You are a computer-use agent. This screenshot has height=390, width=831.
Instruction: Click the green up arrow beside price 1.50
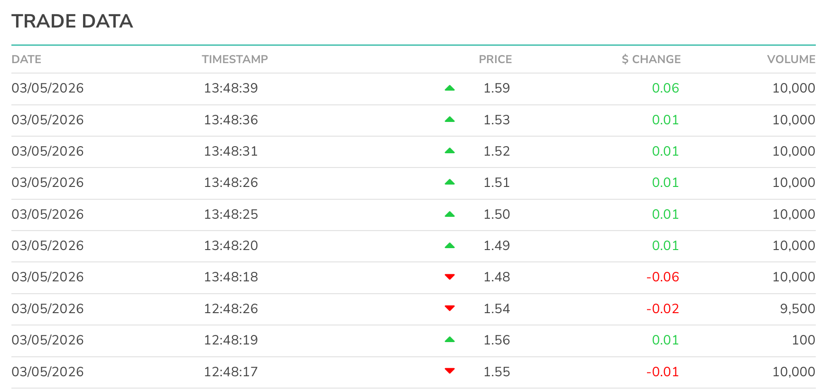(x=450, y=214)
